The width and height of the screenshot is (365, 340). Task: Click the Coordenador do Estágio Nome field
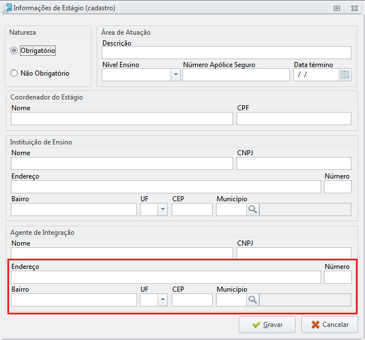(122, 118)
